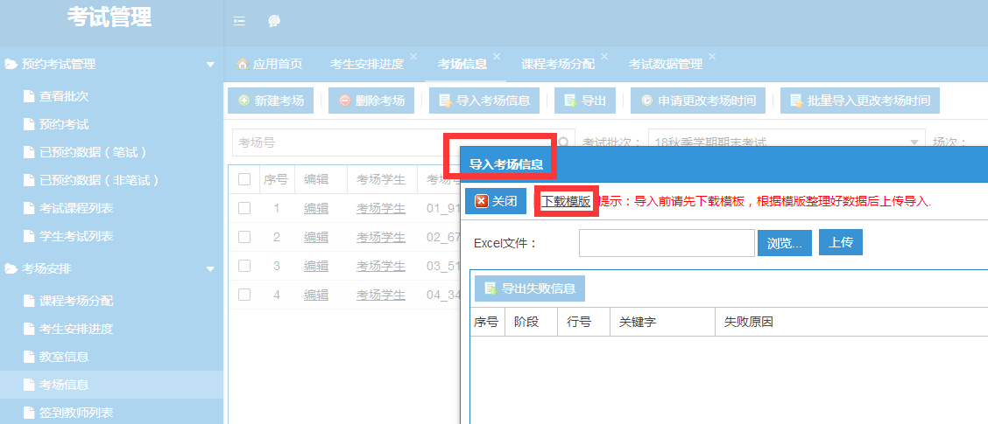
Task: Select the checkbox on row 3
Action: pyautogui.click(x=244, y=266)
